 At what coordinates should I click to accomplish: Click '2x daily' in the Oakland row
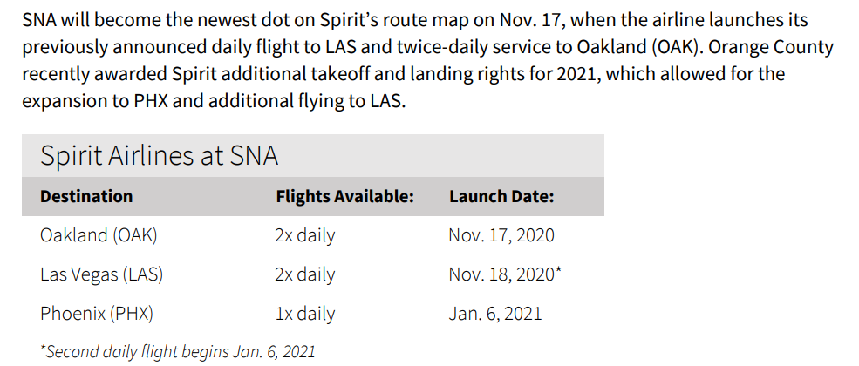tap(304, 236)
